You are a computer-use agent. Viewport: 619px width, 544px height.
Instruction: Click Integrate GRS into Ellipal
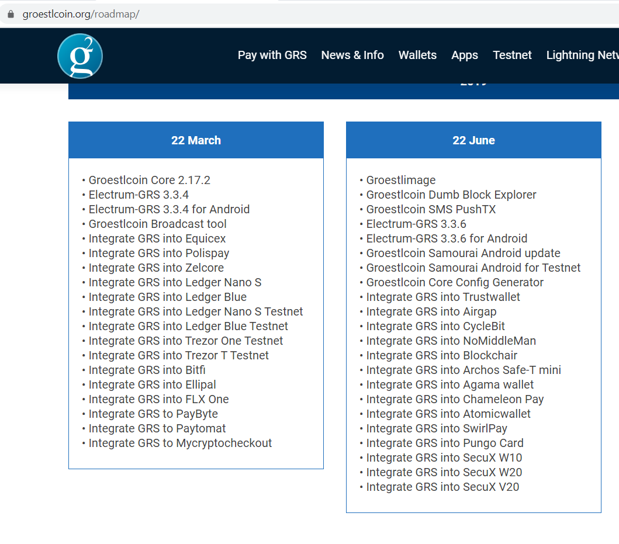point(152,384)
